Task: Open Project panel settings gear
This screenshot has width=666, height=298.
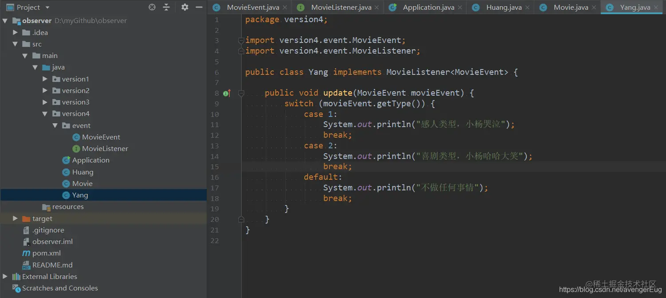Action: pos(185,7)
